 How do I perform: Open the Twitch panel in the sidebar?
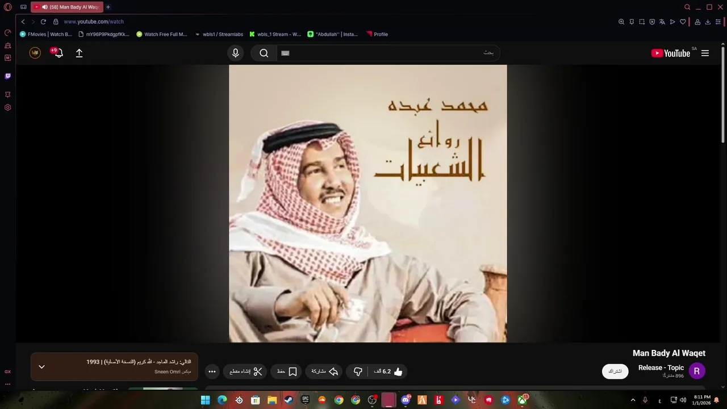[x=8, y=76]
